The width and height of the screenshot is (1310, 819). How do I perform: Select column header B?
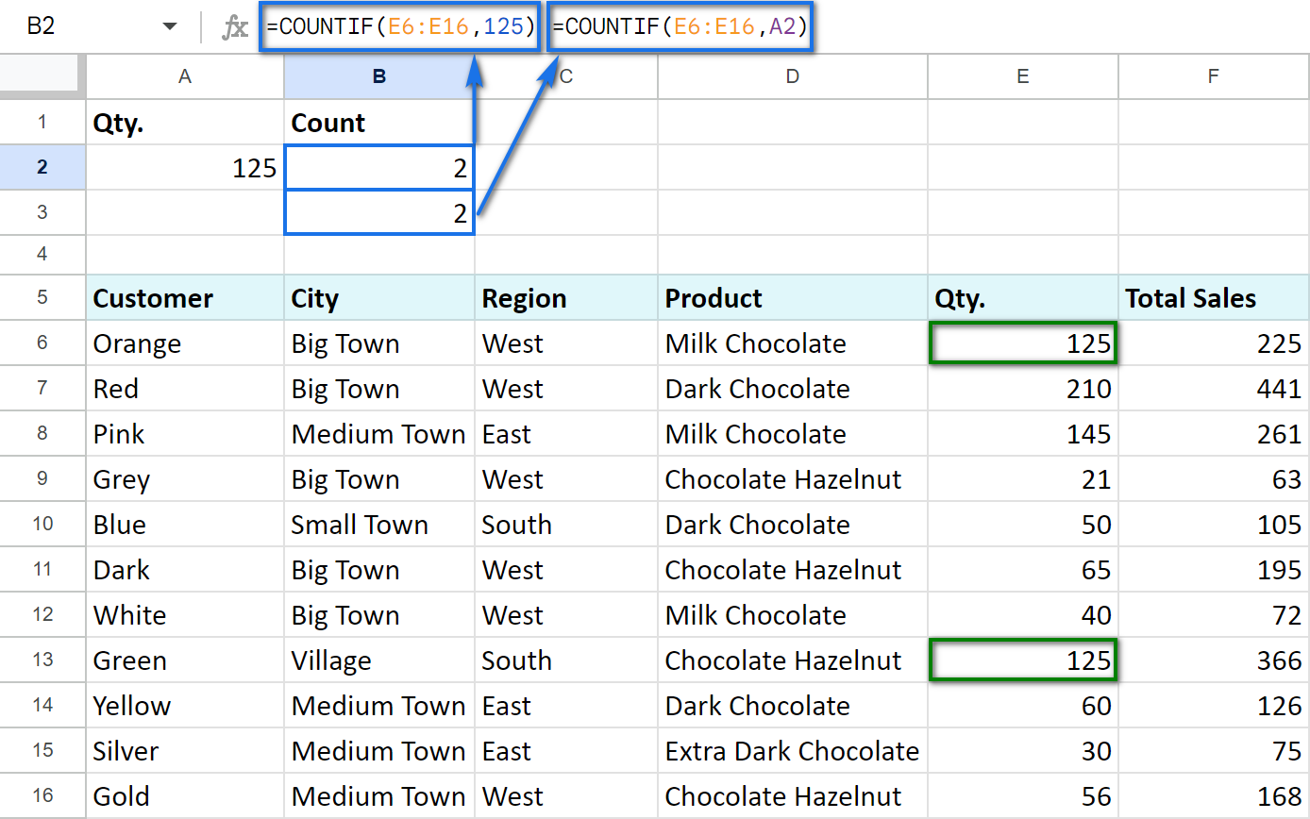tap(378, 76)
